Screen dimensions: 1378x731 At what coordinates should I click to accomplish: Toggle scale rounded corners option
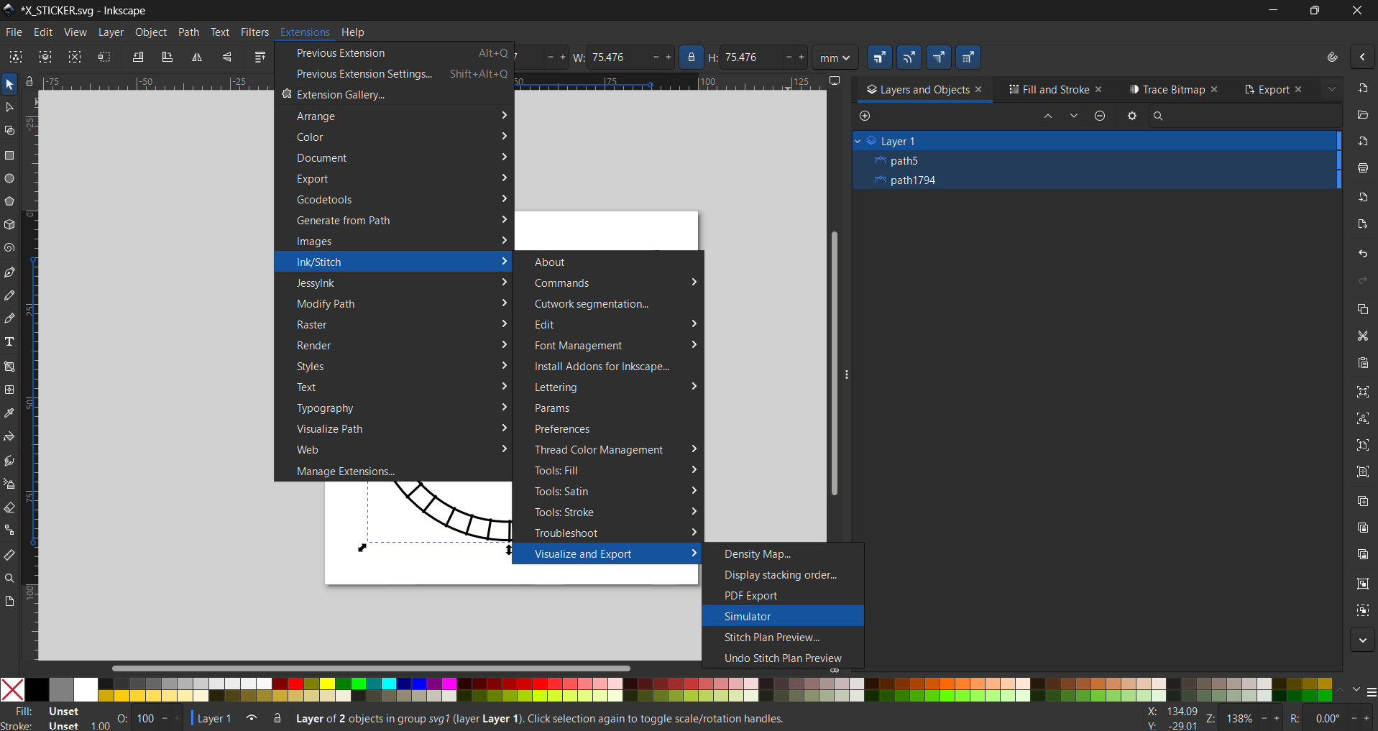(909, 58)
